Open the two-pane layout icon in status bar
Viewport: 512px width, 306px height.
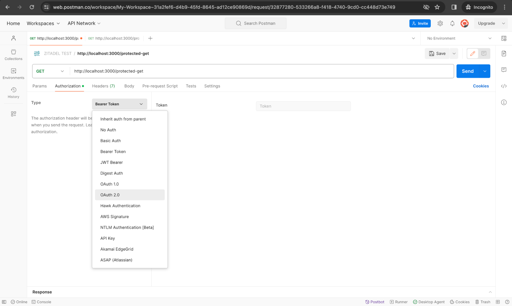tap(498, 302)
